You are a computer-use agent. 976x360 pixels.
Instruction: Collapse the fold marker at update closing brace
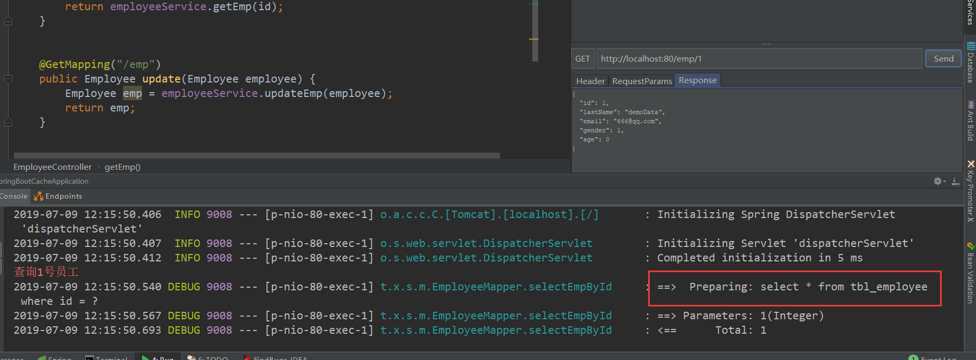click(x=8, y=122)
